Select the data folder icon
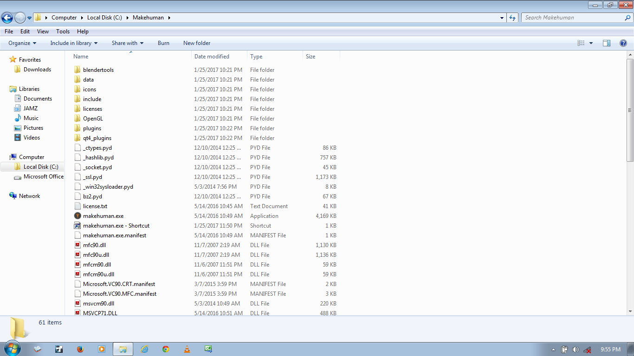 tap(78, 80)
